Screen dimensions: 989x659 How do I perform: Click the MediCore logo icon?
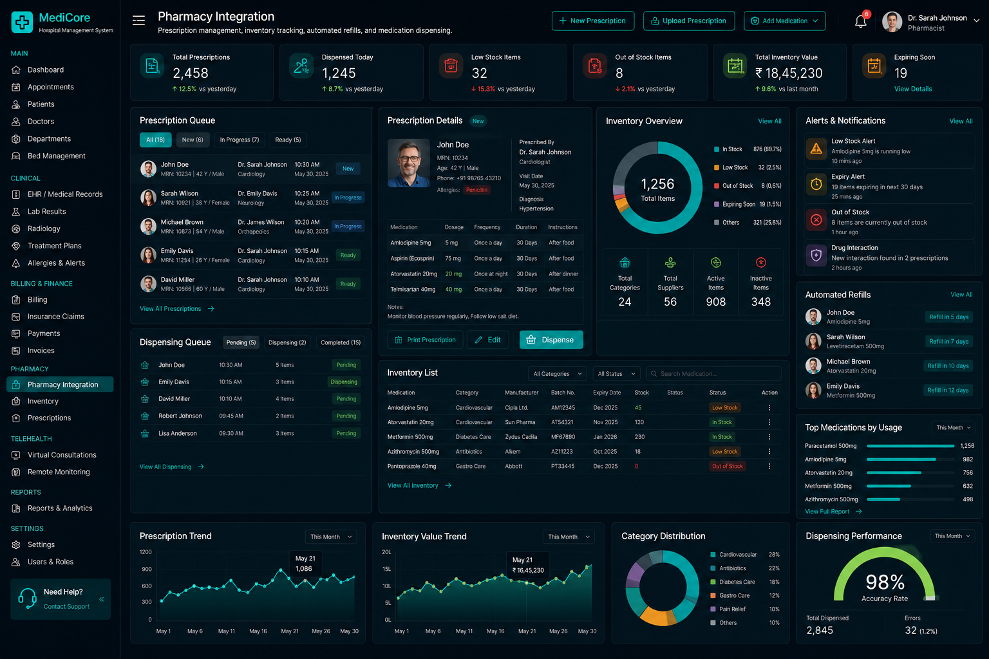22,22
